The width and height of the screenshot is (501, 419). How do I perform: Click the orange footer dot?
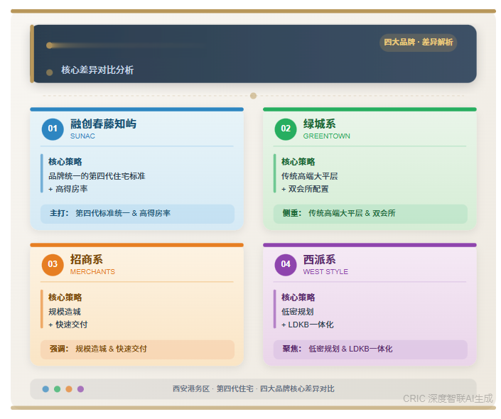[x=69, y=389]
